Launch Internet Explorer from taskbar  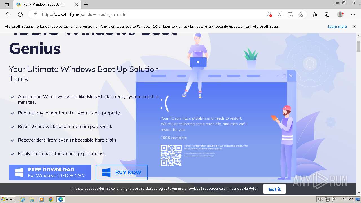tap(23, 199)
